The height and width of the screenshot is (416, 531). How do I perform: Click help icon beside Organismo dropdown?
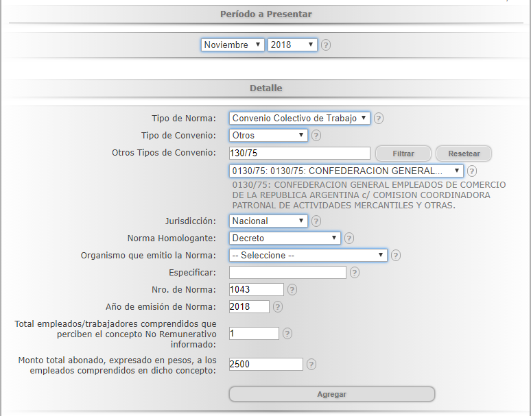click(396, 255)
